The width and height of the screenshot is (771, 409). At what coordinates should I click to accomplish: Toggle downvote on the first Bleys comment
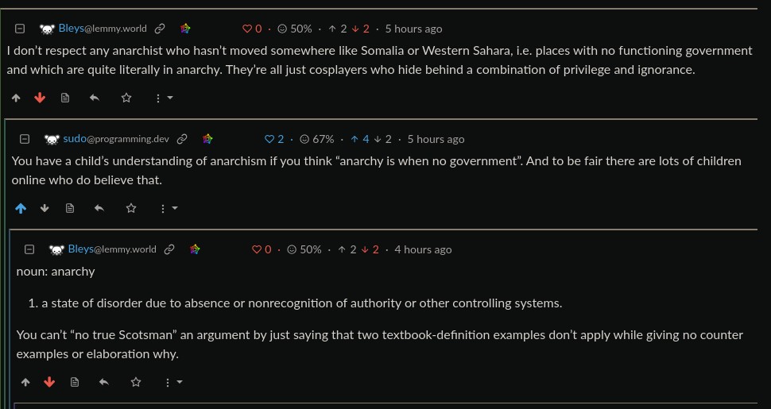41,98
